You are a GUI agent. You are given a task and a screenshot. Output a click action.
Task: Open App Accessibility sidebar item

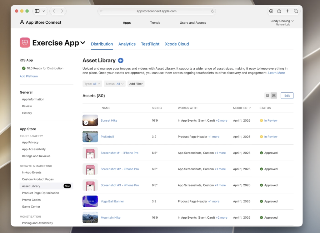[34, 149]
